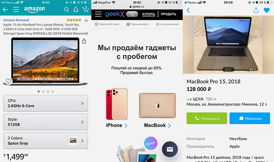This screenshot has height=162, width=274.
Task: Tap the Amazon search magnifier icon
Action: coord(66,9)
